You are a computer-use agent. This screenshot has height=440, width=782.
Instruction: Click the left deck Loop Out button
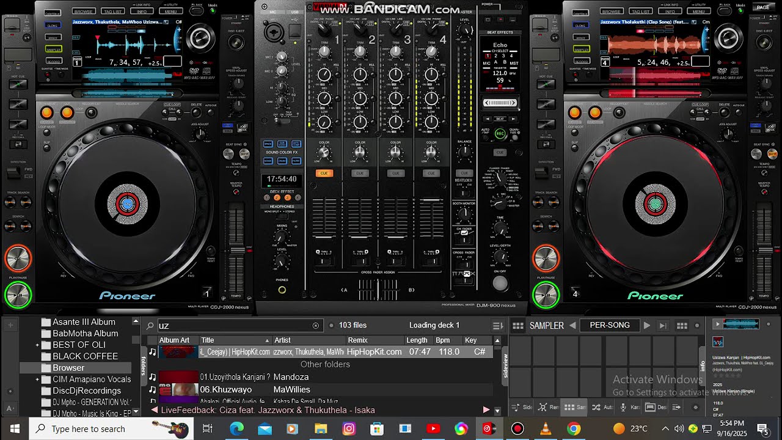pyautogui.click(x=67, y=112)
